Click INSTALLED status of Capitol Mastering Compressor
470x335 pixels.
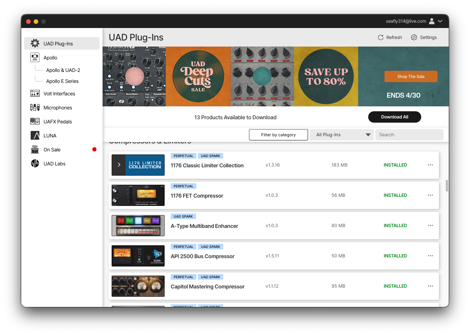tap(395, 286)
